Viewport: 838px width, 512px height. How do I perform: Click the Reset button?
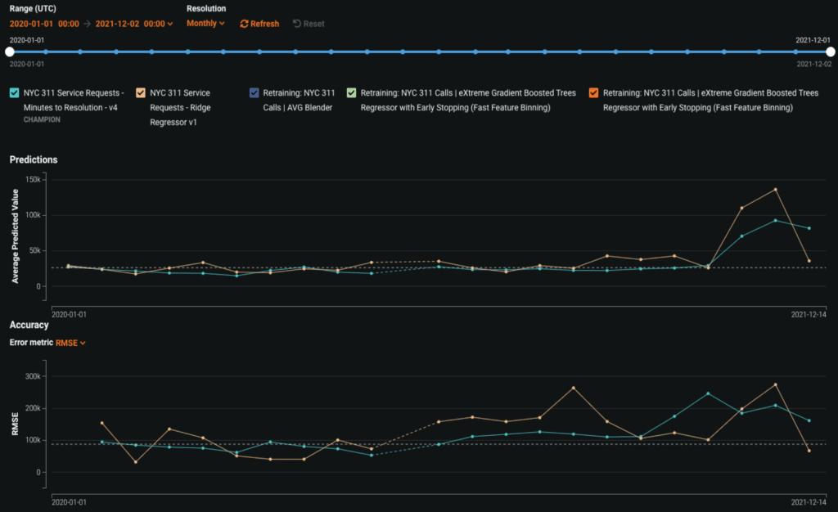tap(309, 24)
